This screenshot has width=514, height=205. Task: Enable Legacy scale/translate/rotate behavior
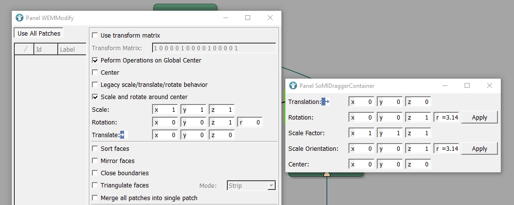coord(95,85)
